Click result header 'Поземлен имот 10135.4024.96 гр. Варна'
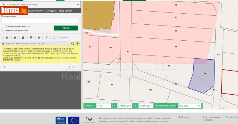Screen dimensions: 238x124 tap(25, 44)
